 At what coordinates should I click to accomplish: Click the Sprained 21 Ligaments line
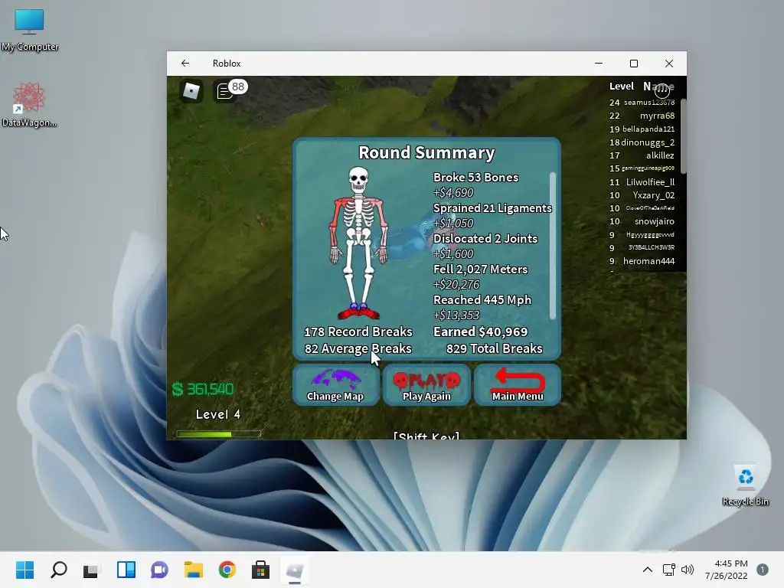point(492,208)
